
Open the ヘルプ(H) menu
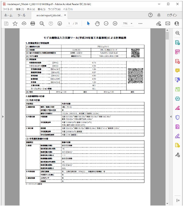click(68, 9)
